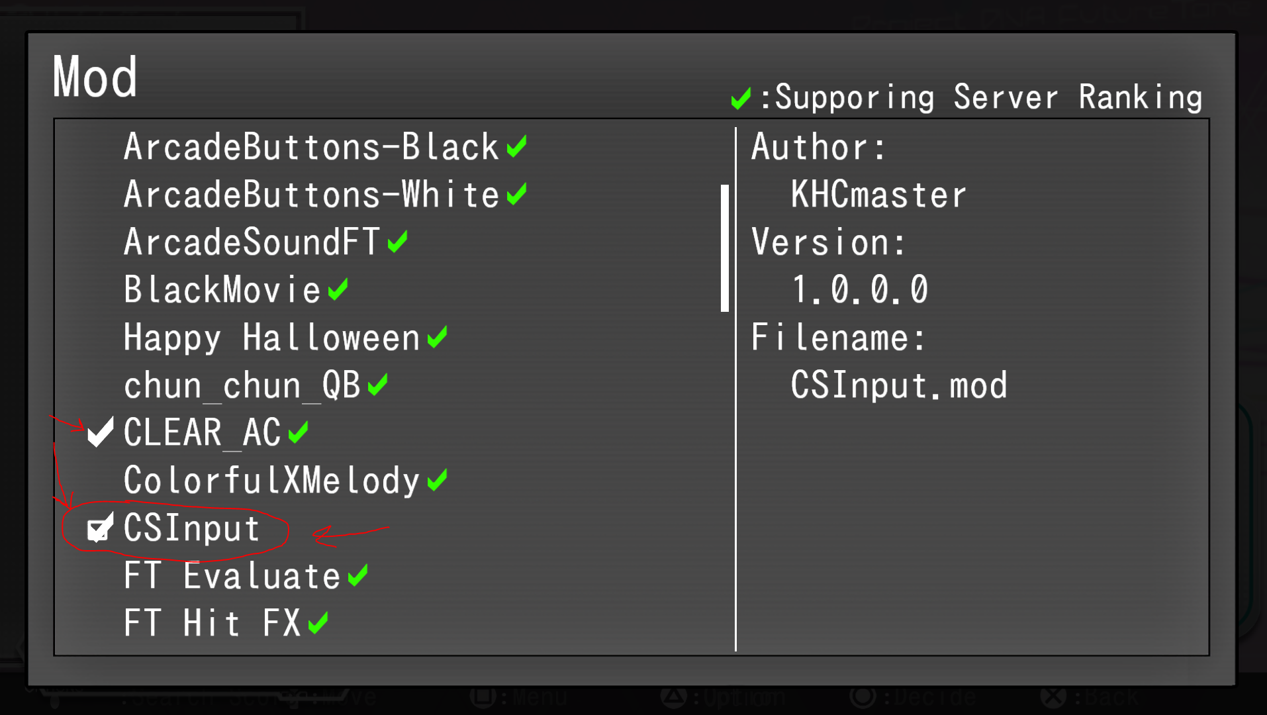Screen dimensions: 1267x715
Task: Click the KHCmaster author name
Action: [878, 195]
